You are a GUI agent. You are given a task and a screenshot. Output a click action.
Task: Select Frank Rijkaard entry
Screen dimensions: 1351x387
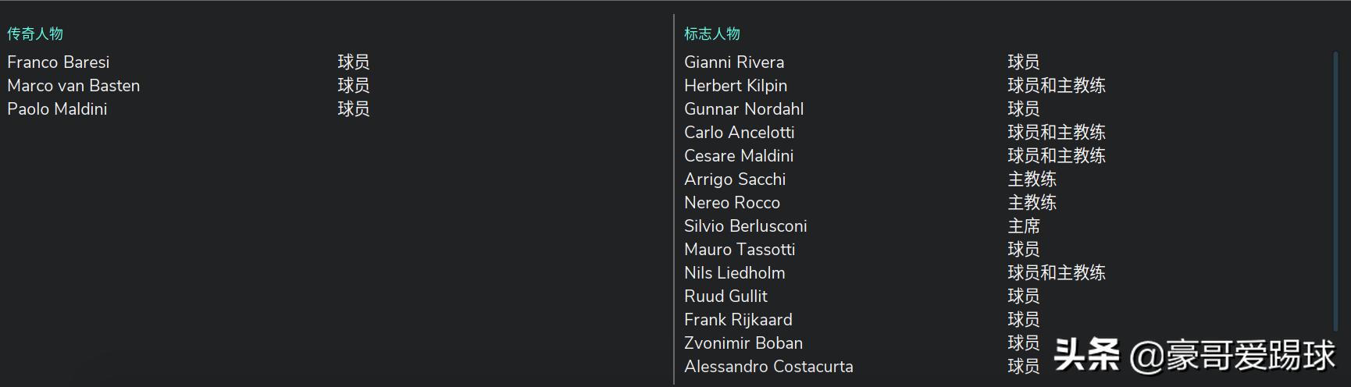tap(738, 320)
